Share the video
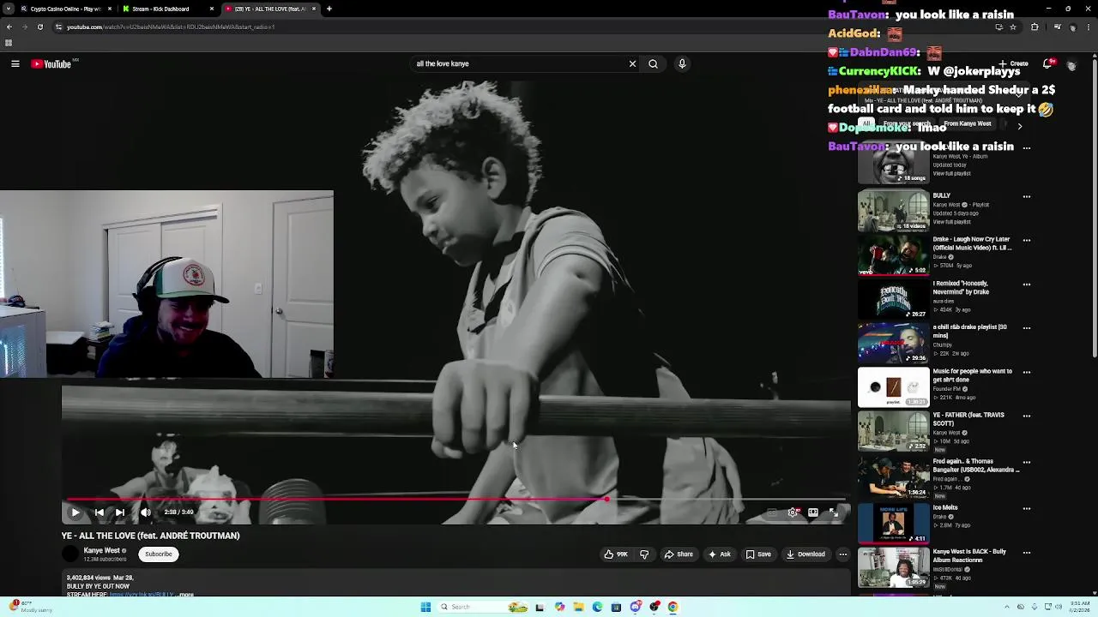Image resolution: width=1098 pixels, height=617 pixels. point(679,554)
